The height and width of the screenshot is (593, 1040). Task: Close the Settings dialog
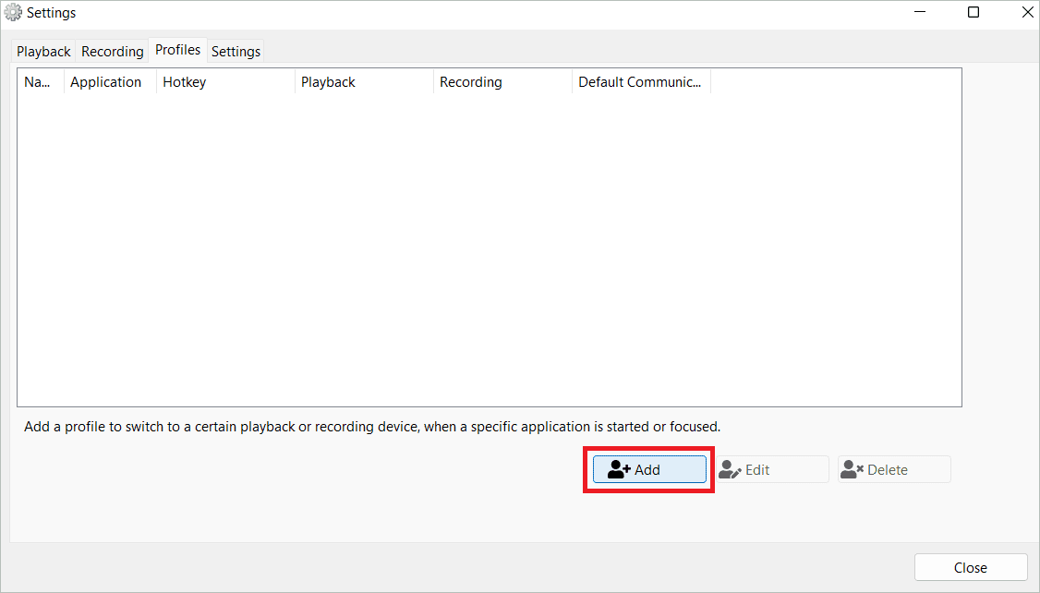[x=971, y=566]
